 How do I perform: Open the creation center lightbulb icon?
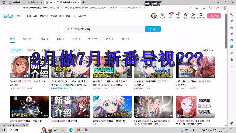pos(201,16)
